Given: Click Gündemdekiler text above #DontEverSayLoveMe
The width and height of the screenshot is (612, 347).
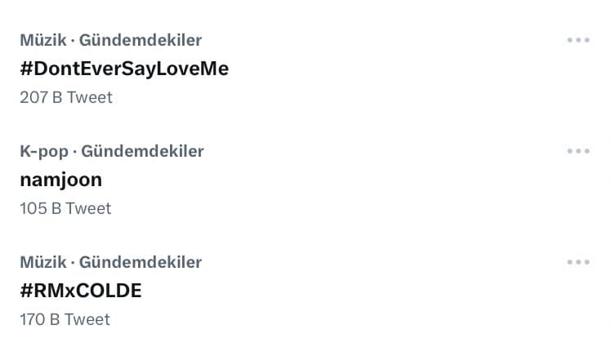Looking at the screenshot, I should click(141, 40).
